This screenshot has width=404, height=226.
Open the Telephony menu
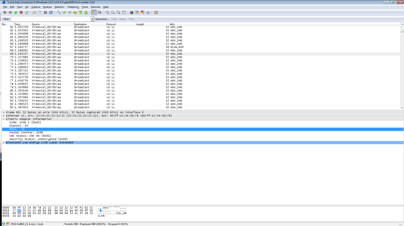pos(73,7)
